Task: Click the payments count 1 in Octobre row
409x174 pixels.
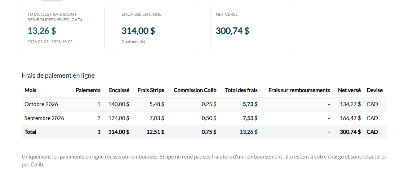Action: tap(99, 104)
